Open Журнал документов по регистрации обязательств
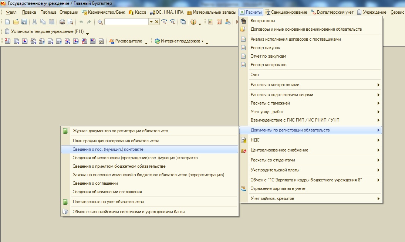The image size is (405, 242). (120, 131)
